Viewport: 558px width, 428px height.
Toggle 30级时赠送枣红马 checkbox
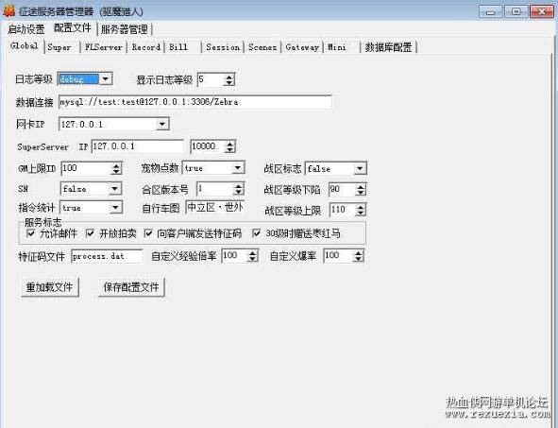(256, 233)
